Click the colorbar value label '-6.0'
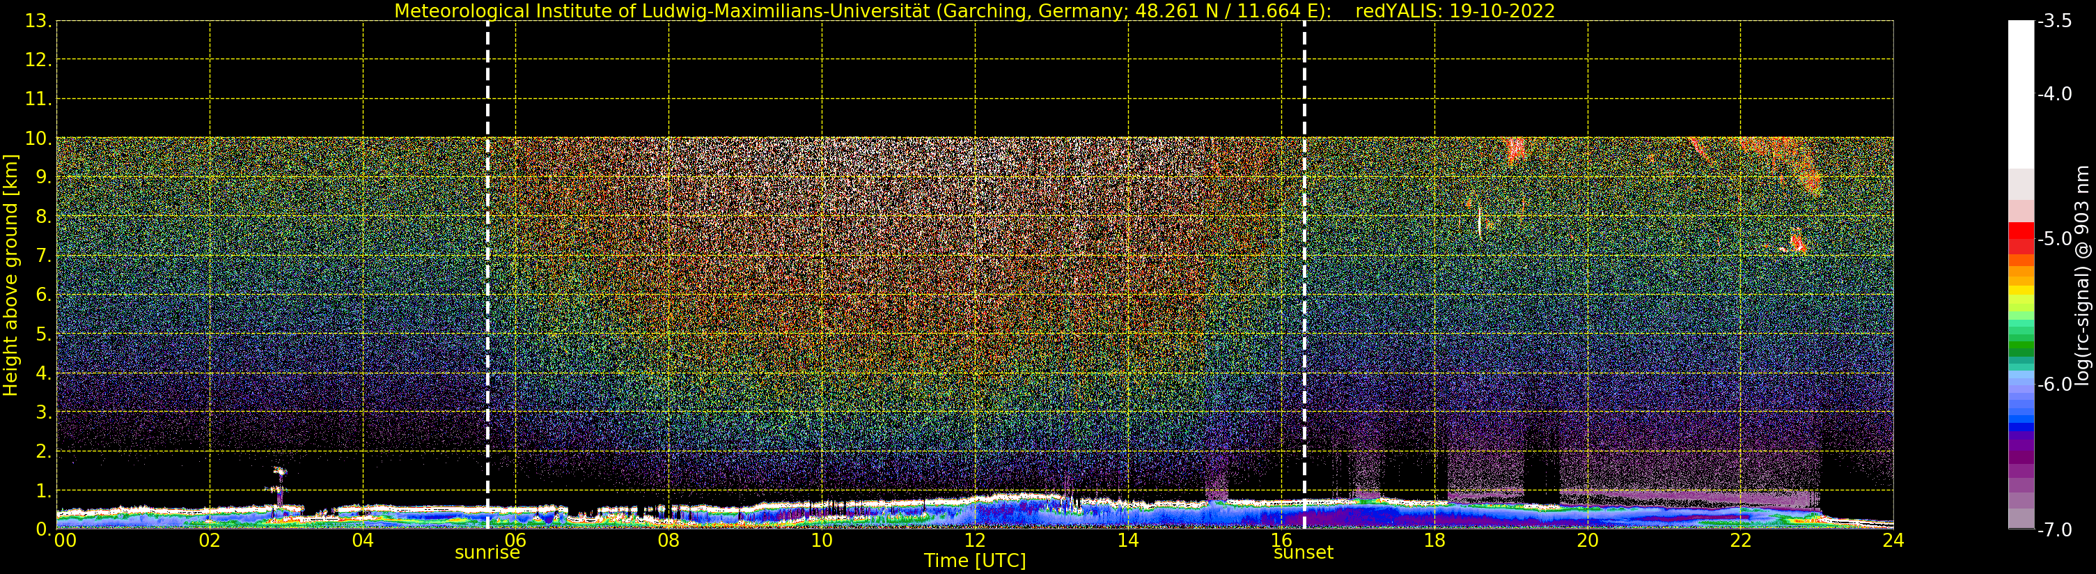This screenshot has height=574, width=2096. point(2054,384)
